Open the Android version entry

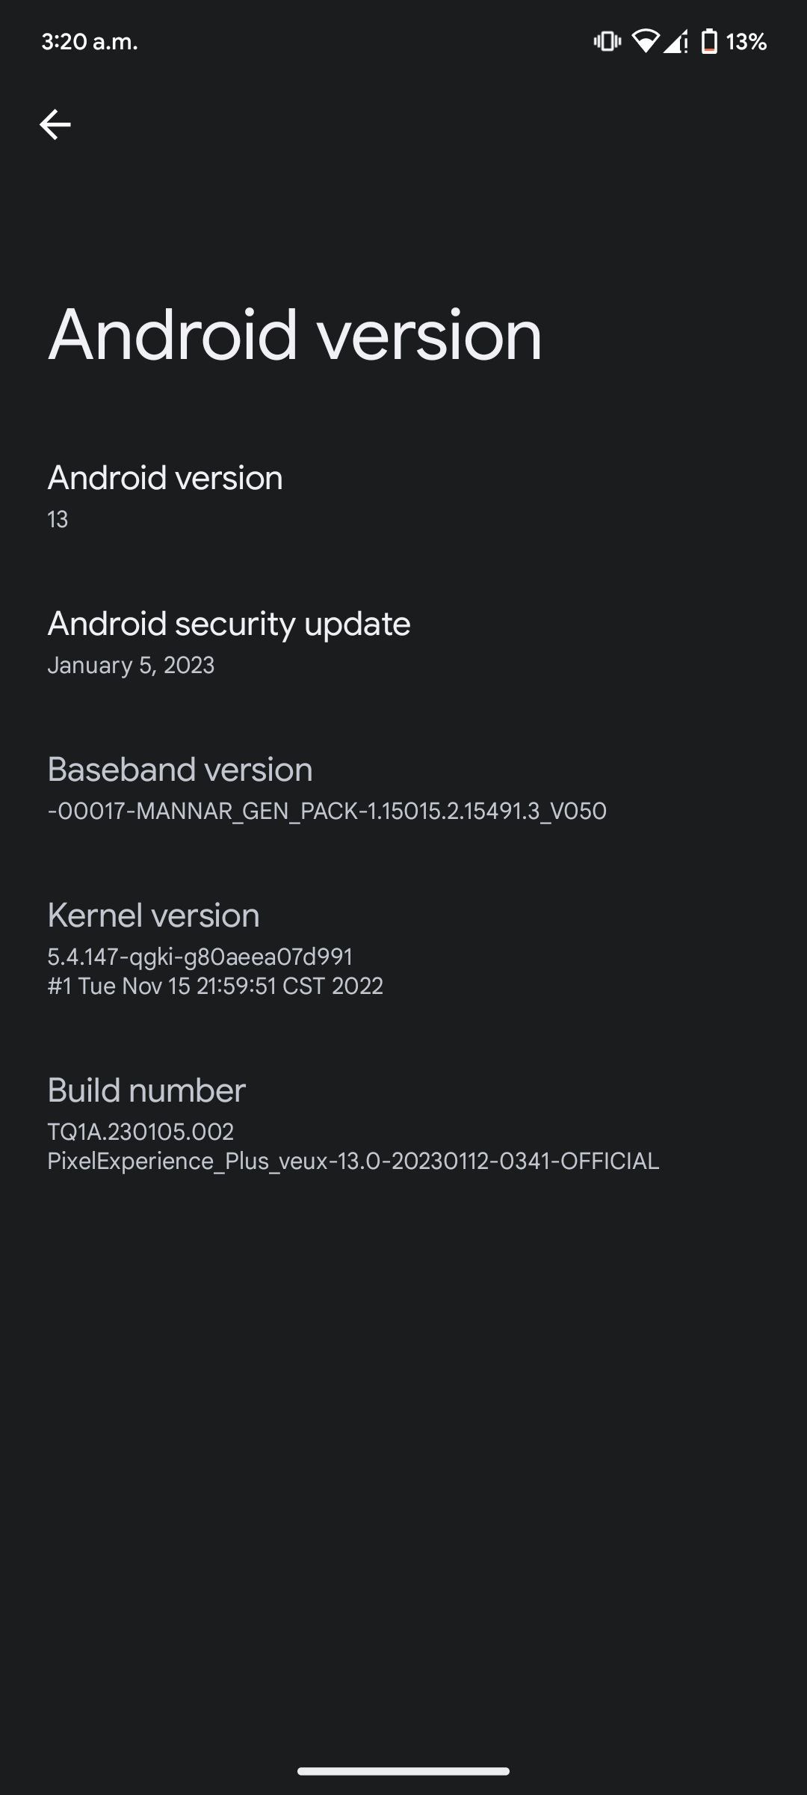(x=403, y=496)
